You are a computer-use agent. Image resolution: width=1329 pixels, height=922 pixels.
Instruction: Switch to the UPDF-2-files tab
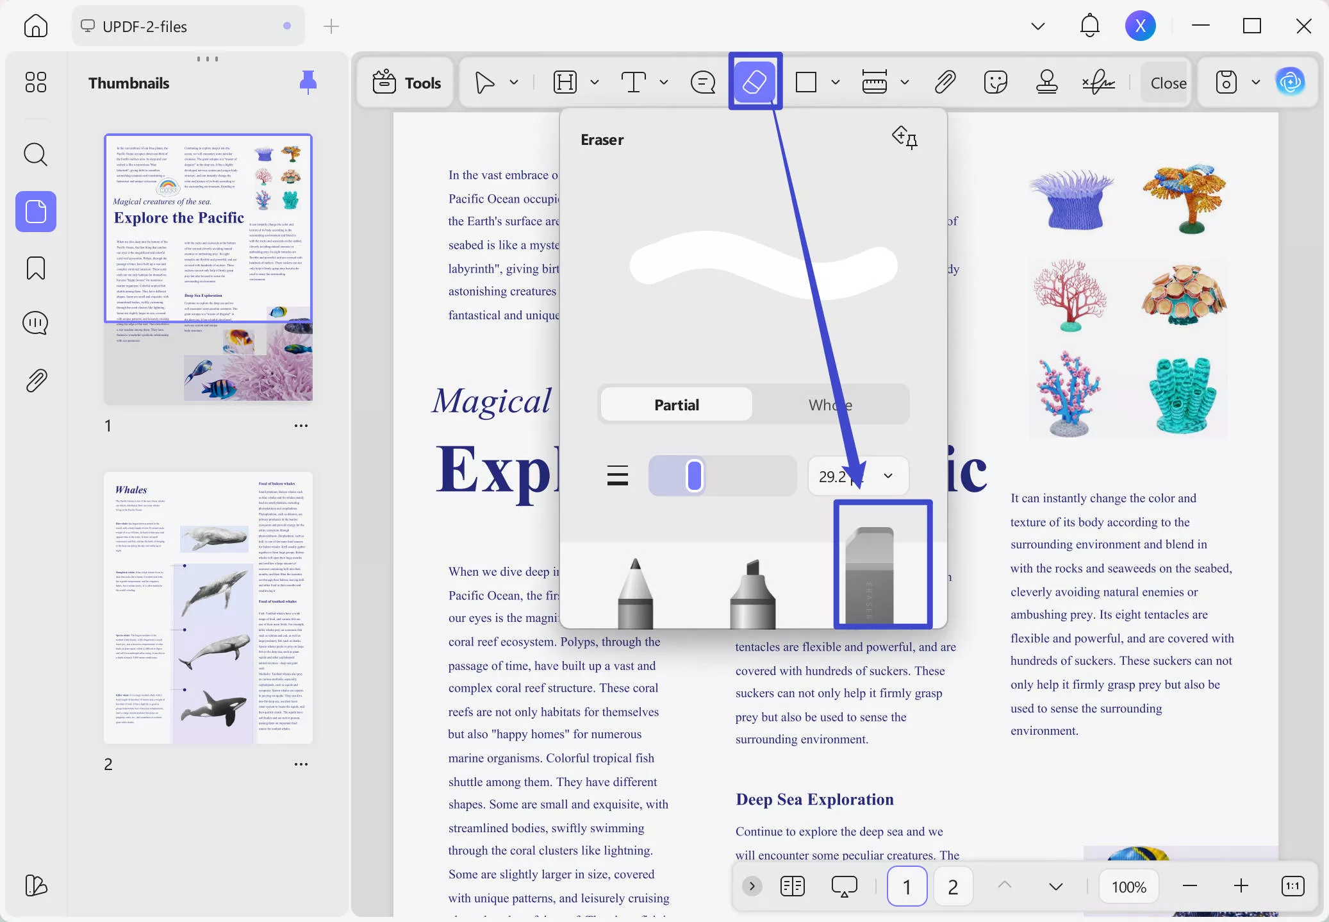[x=145, y=26]
